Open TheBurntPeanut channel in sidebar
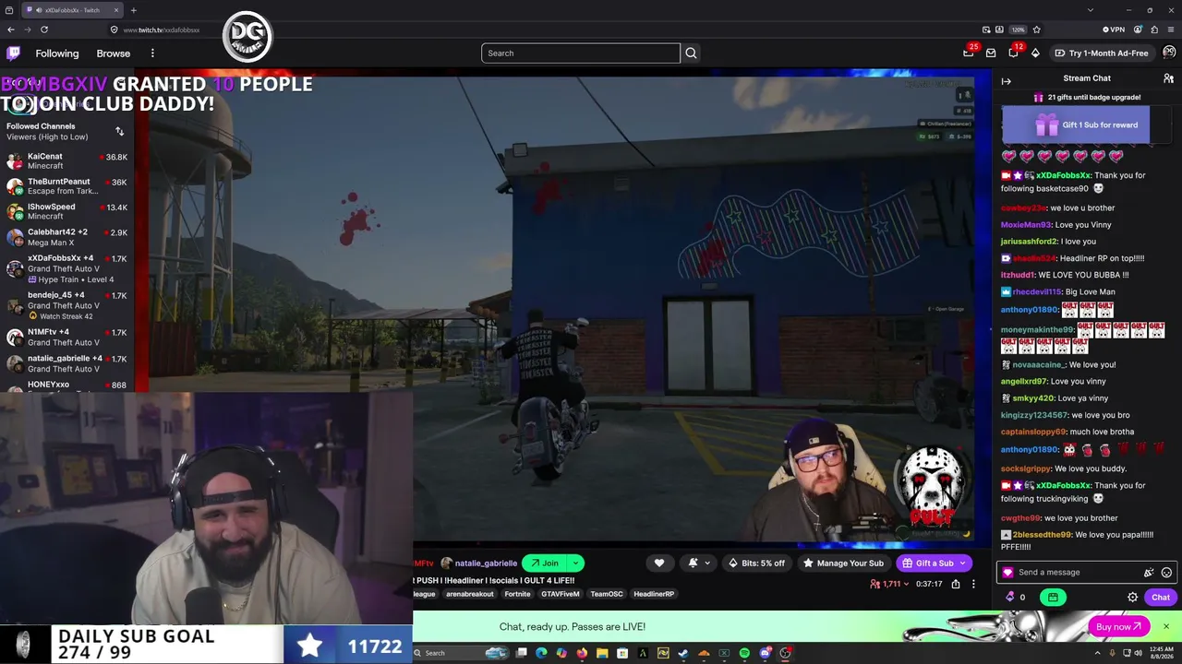Image resolution: width=1182 pixels, height=664 pixels. coord(66,186)
